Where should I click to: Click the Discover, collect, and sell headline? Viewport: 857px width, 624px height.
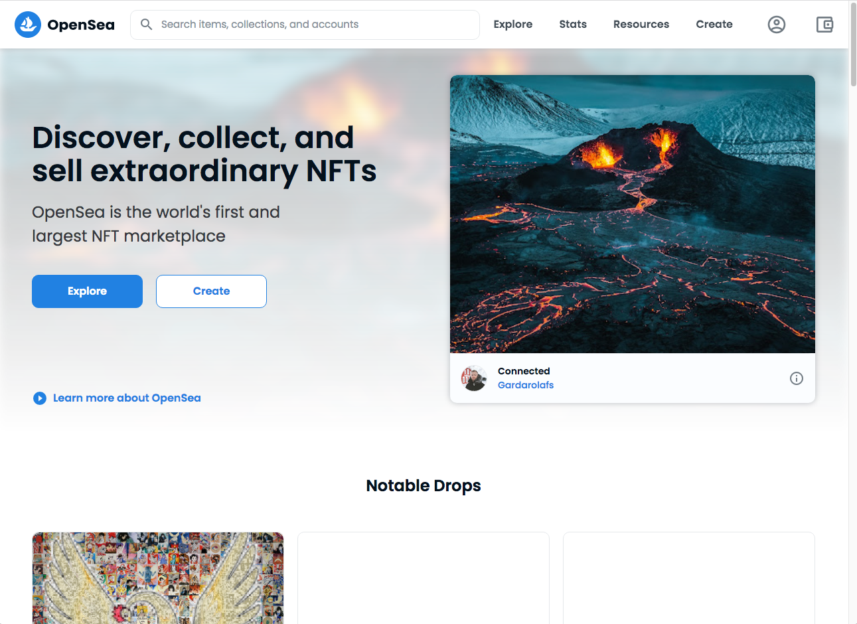[x=204, y=154]
